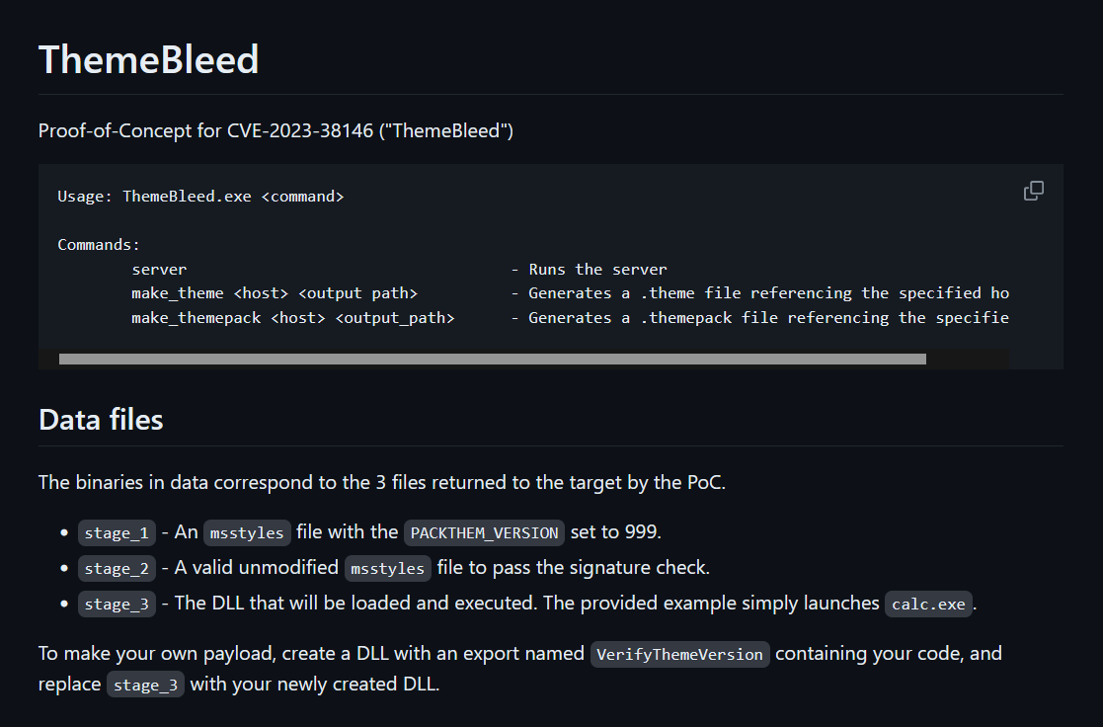Image resolution: width=1103 pixels, height=727 pixels.
Task: Click the 'Commands:' line in the code block
Action: (x=99, y=245)
